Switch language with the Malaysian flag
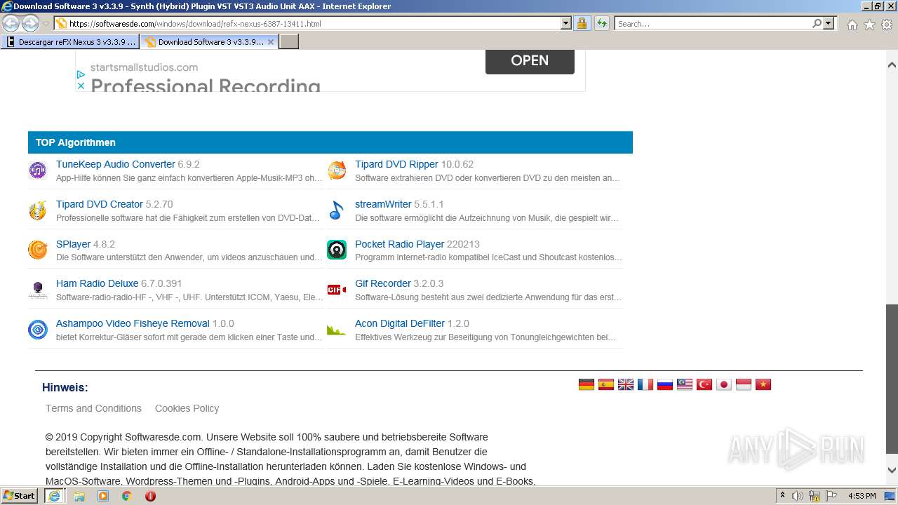 pos(685,384)
